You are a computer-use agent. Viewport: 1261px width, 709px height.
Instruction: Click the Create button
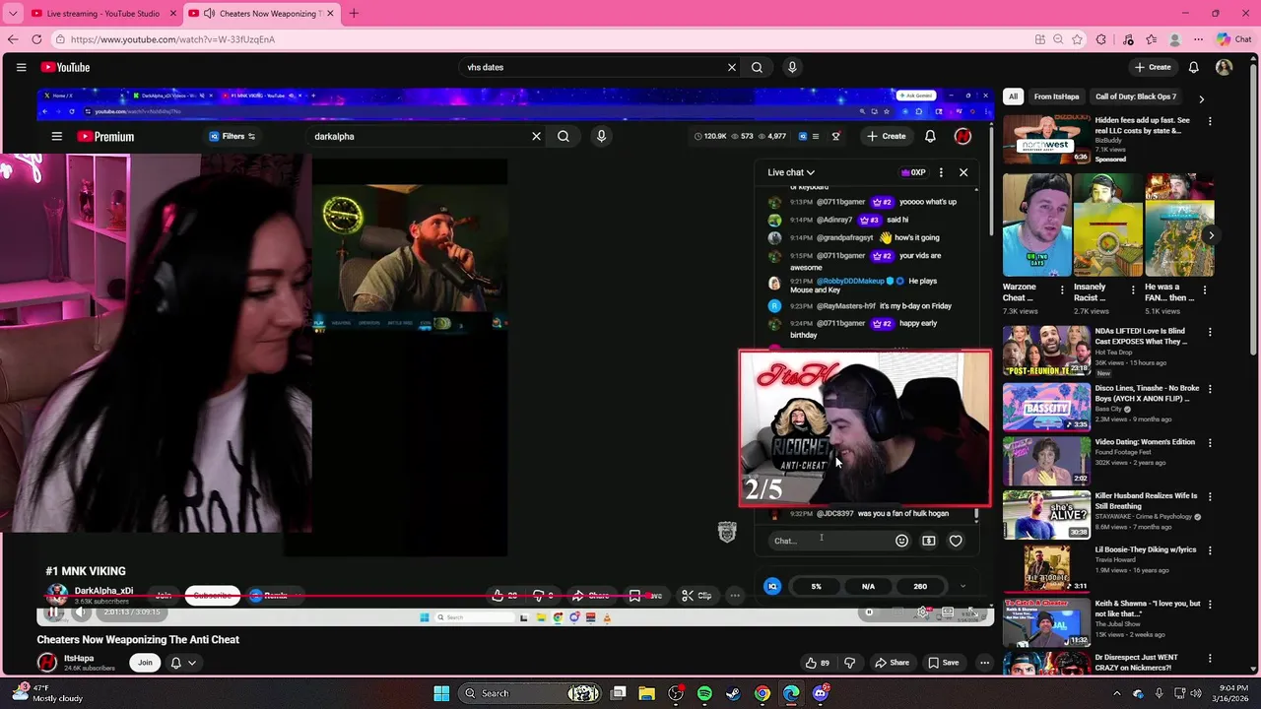click(1153, 67)
